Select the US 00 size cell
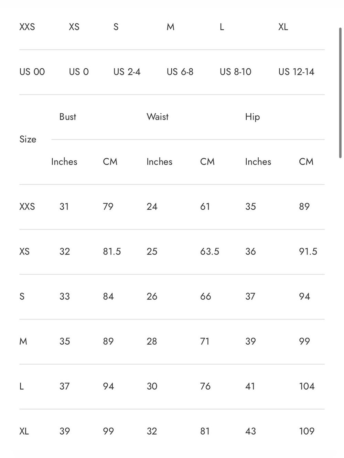 (32, 72)
